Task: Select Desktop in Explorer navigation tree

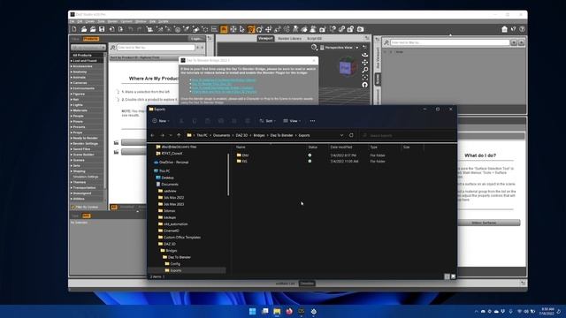Action: (165, 178)
